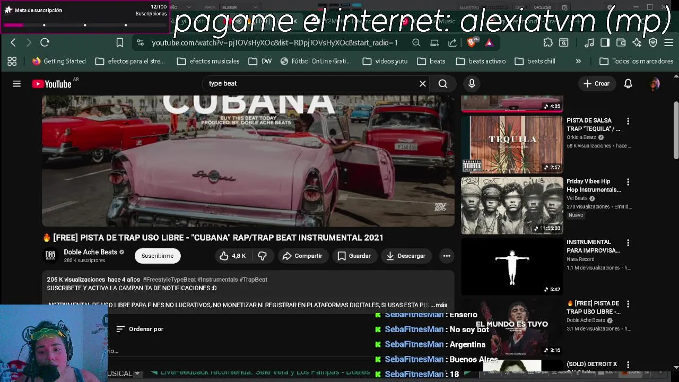Open the Brave Wallet icon
679x382 pixels.
click(x=621, y=42)
